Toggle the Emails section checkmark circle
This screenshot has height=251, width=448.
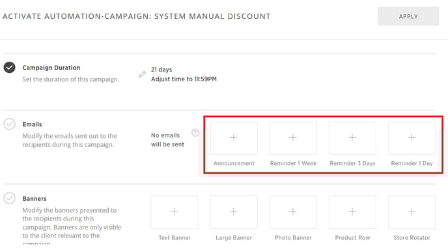click(x=9, y=124)
